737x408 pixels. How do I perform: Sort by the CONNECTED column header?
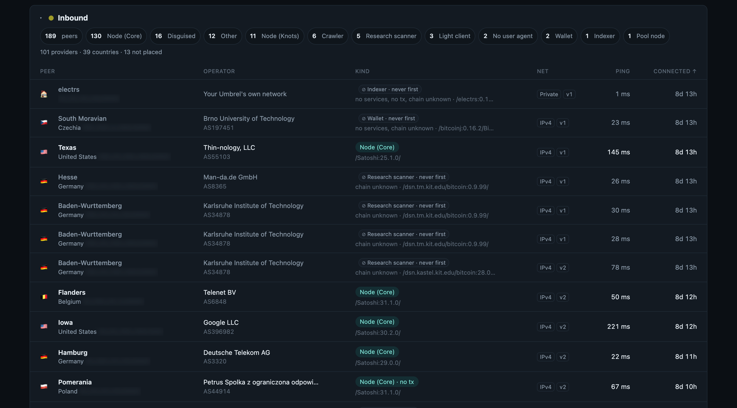point(675,71)
